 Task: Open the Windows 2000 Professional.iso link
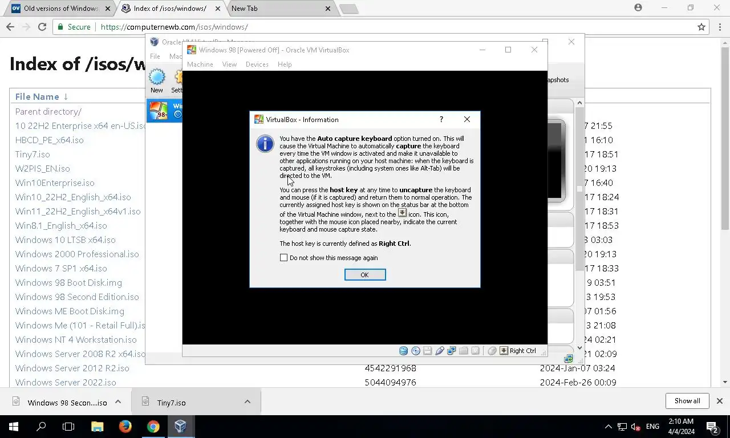pyautogui.click(x=77, y=254)
